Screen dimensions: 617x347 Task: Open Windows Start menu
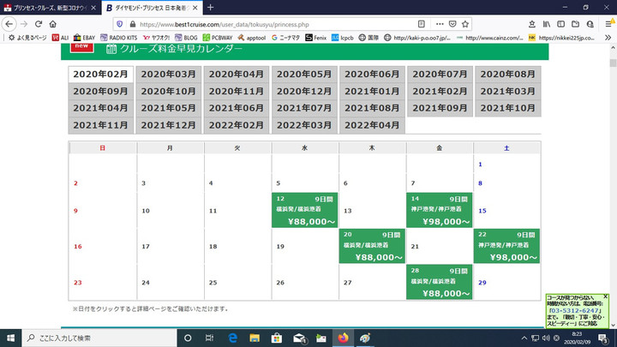pos(9,338)
